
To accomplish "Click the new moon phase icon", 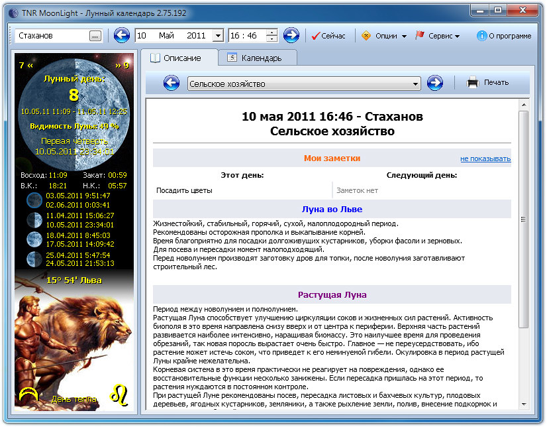I will (34, 200).
